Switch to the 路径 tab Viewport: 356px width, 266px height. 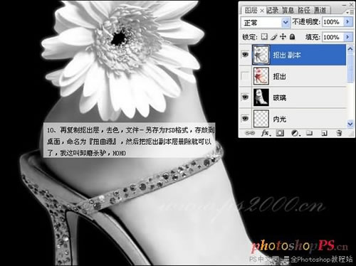304,10
